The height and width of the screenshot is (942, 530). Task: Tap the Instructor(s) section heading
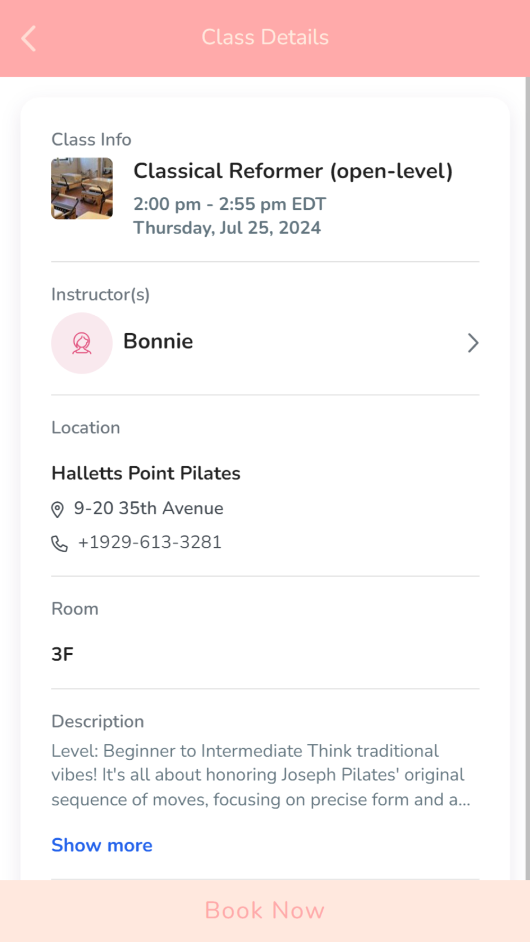100,294
